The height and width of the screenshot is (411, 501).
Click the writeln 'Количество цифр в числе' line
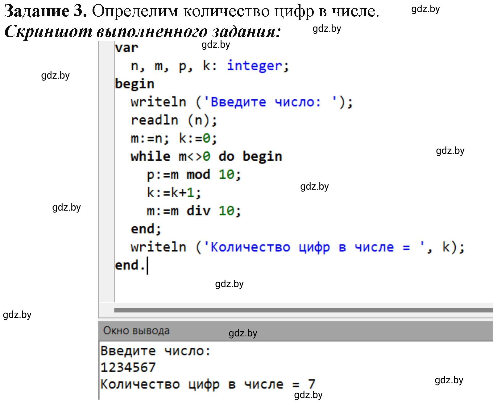[x=297, y=247]
